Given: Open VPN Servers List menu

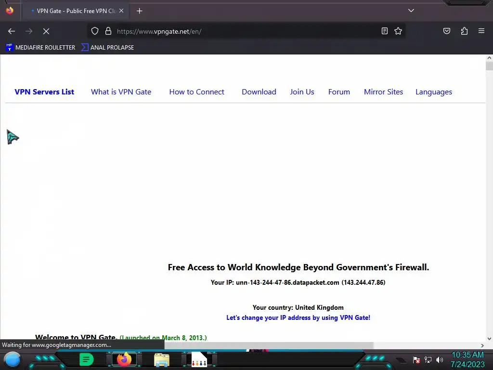Looking at the screenshot, I should click(44, 92).
